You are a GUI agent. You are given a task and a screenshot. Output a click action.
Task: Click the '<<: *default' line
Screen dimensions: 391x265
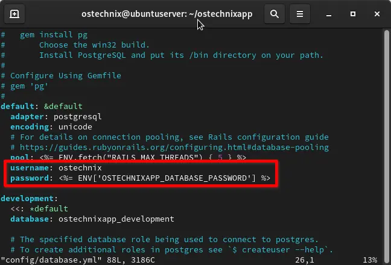pyautogui.click(x=34, y=208)
